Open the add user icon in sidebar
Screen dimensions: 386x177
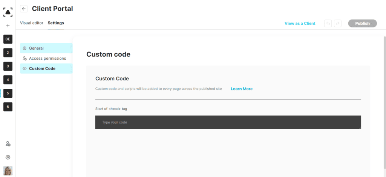[x=8, y=144]
